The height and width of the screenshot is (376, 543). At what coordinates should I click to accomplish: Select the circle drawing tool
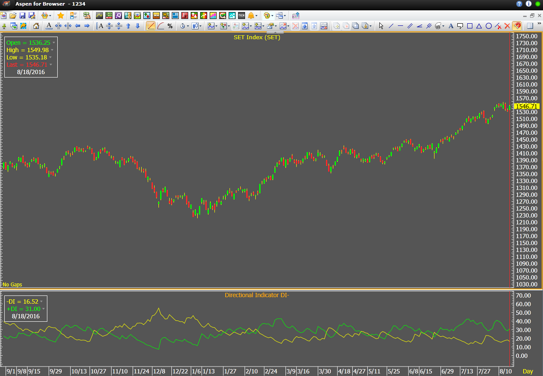489,26
